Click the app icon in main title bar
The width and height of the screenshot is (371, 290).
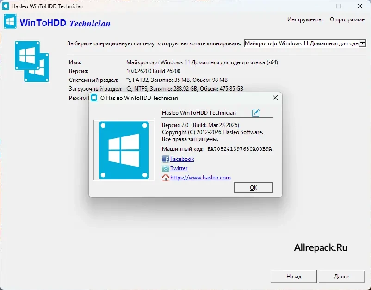[x=6, y=6]
